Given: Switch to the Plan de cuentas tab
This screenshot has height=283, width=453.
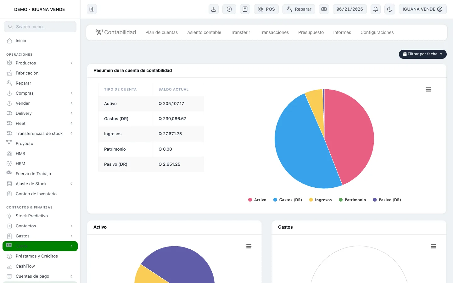Looking at the screenshot, I should click(x=161, y=32).
